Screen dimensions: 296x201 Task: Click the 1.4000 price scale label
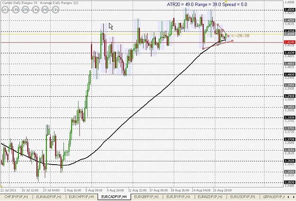[289, 75]
